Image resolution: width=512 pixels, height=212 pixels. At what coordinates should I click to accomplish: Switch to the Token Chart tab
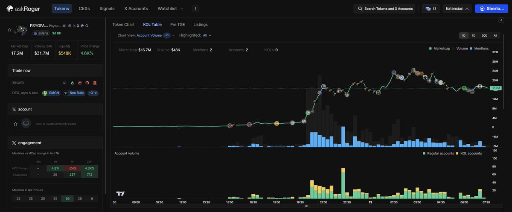pyautogui.click(x=123, y=25)
